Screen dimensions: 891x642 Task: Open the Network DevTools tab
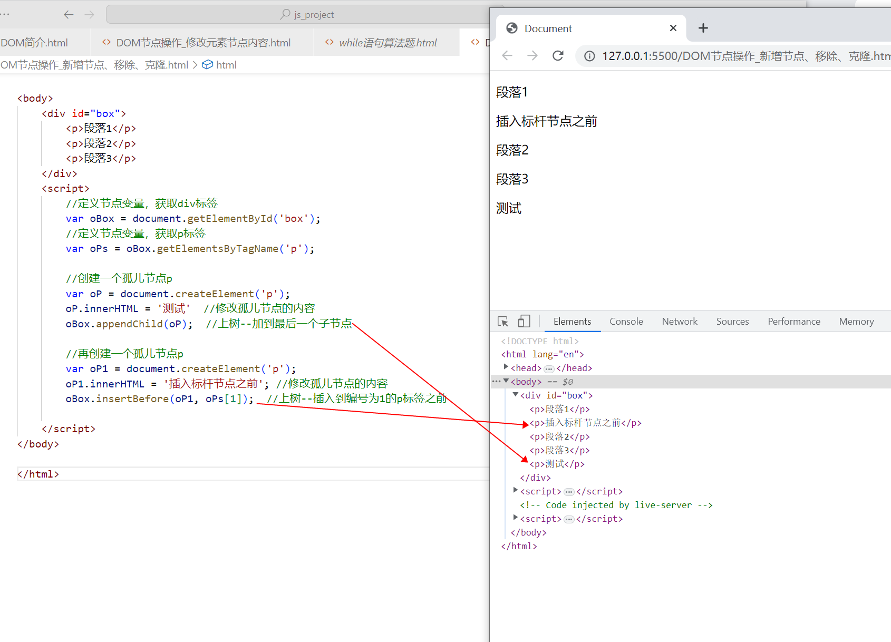click(x=680, y=322)
